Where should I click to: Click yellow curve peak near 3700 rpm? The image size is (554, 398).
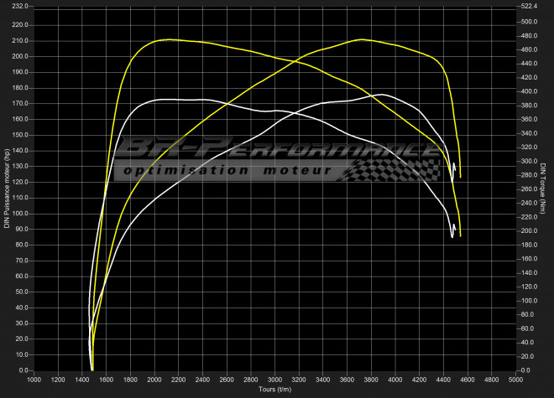[x=361, y=39]
